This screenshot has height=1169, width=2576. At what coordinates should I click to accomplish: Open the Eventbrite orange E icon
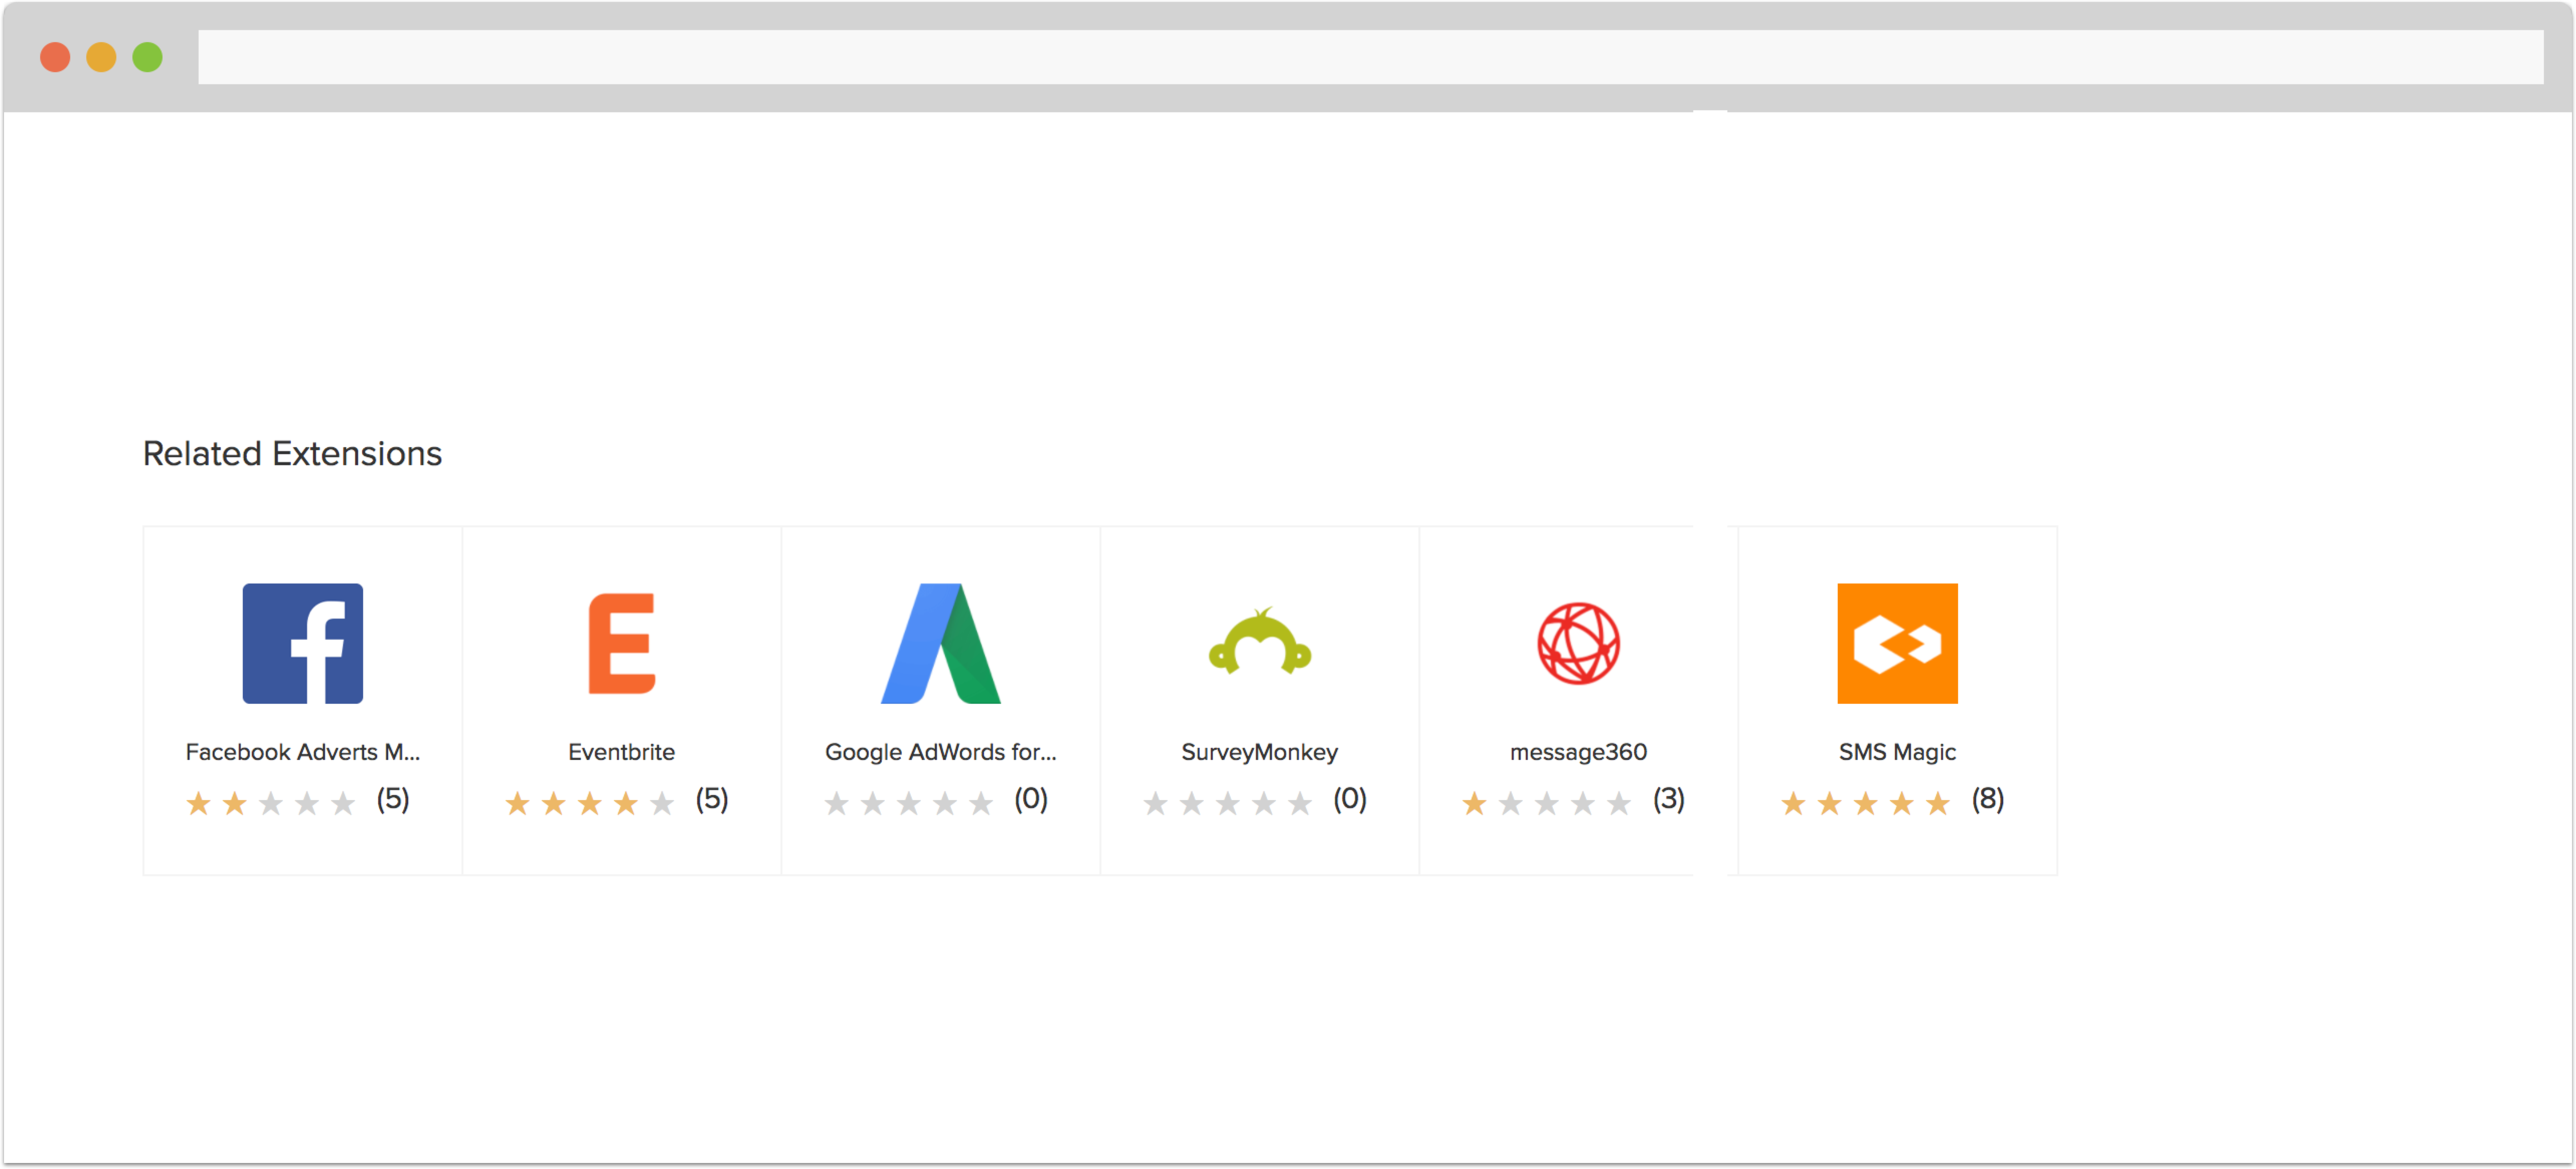pyautogui.click(x=621, y=644)
